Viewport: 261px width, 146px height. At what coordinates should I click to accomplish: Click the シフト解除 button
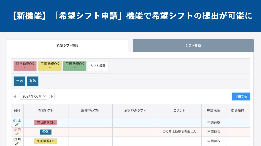click(98, 66)
